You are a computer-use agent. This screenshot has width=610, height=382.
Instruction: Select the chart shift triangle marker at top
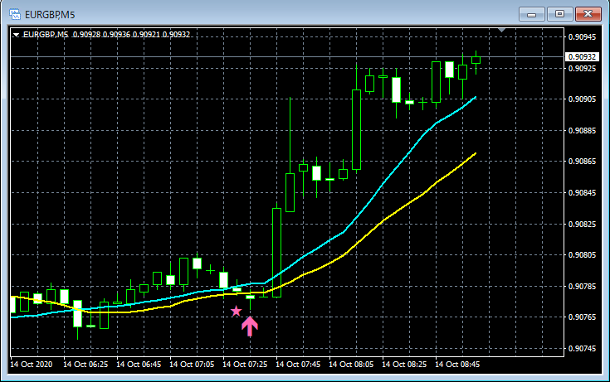point(501,30)
